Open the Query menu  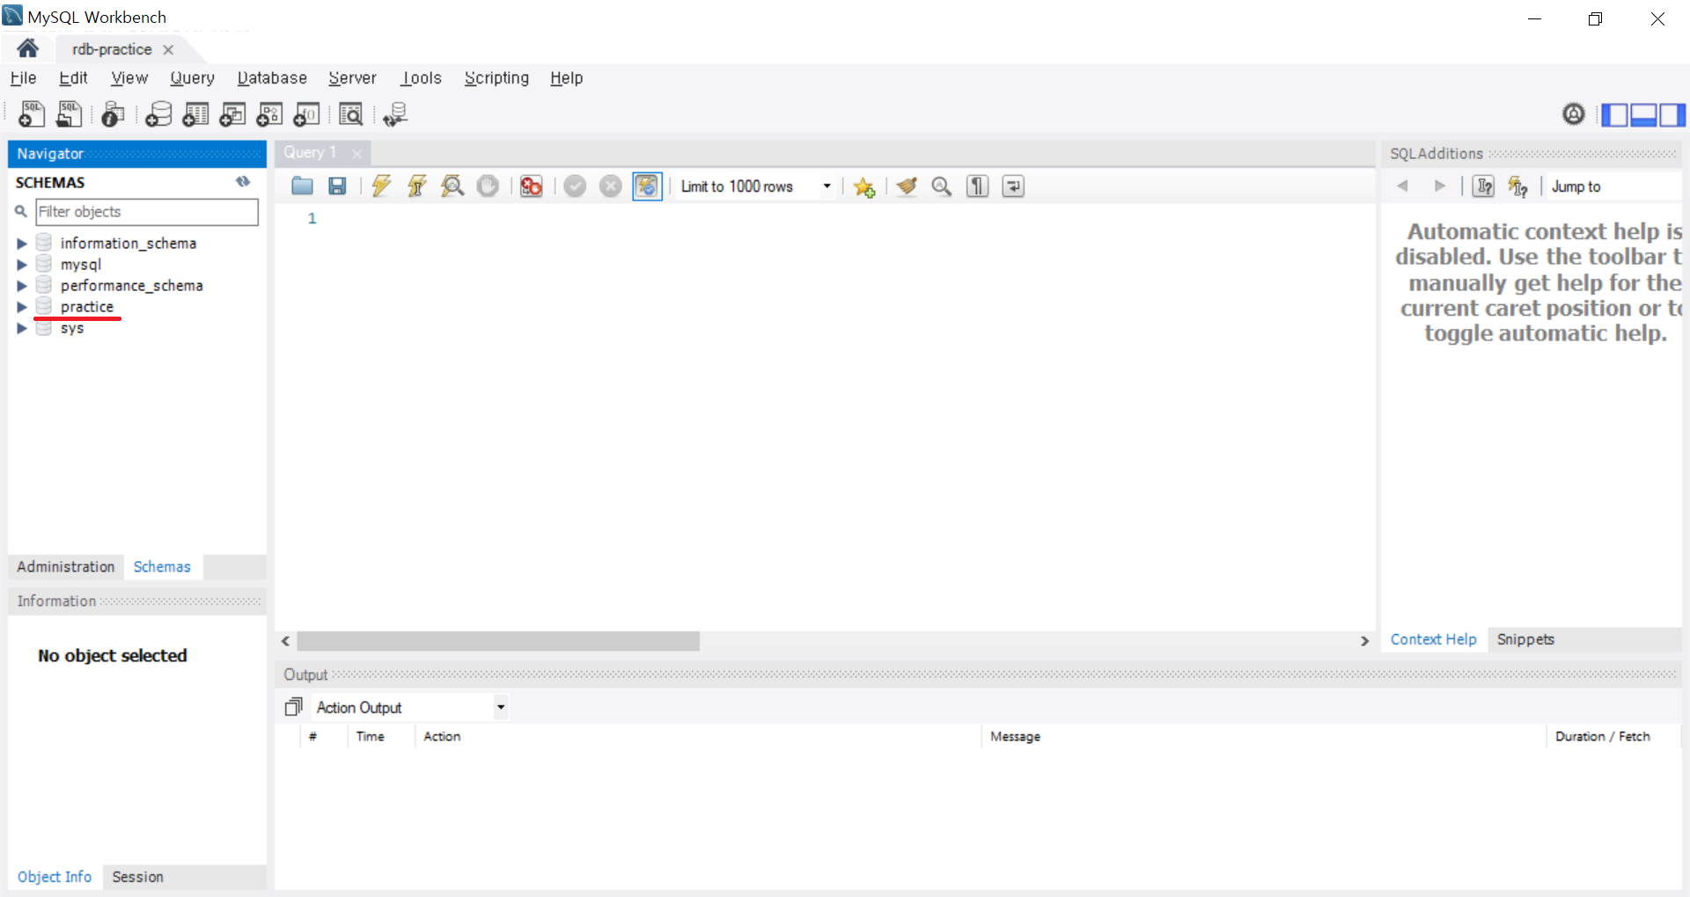[192, 78]
